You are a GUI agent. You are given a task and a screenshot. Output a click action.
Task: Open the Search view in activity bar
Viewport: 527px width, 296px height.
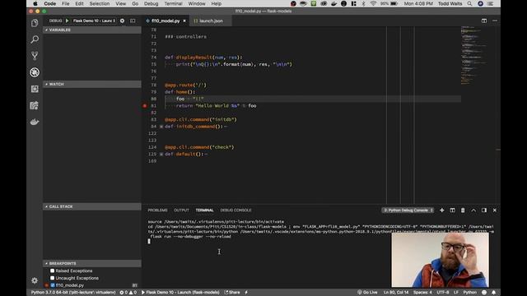tap(35, 39)
